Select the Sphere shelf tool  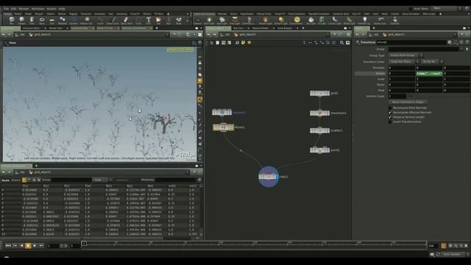point(21,21)
